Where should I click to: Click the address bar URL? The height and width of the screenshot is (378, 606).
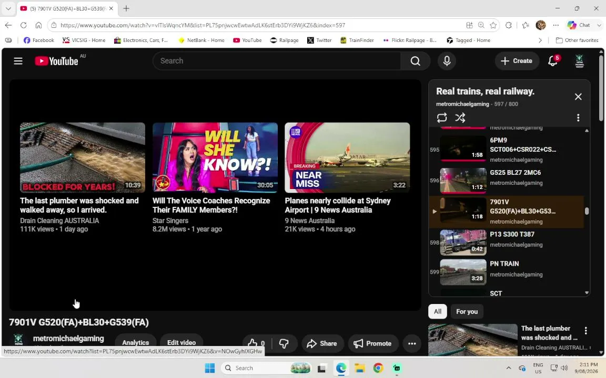point(203,25)
